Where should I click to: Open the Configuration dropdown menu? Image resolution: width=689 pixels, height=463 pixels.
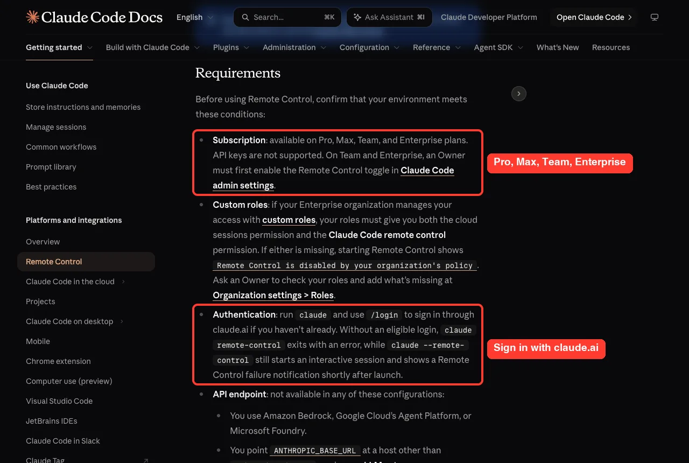(x=370, y=47)
